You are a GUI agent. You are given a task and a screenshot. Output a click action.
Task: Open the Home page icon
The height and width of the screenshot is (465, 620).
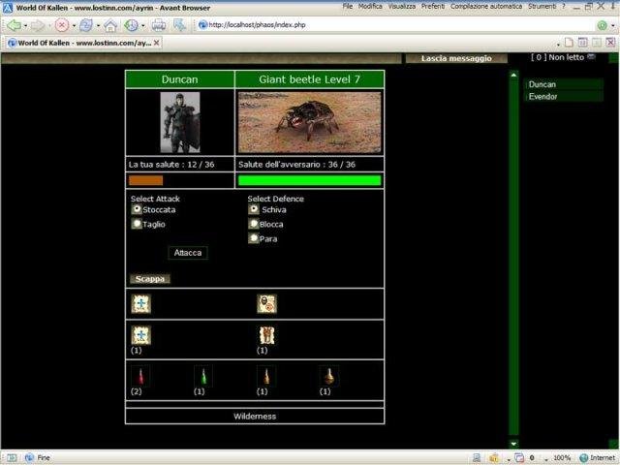click(x=110, y=26)
